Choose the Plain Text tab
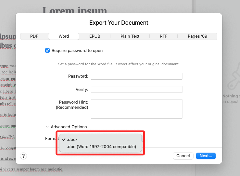 pyautogui.click(x=130, y=36)
